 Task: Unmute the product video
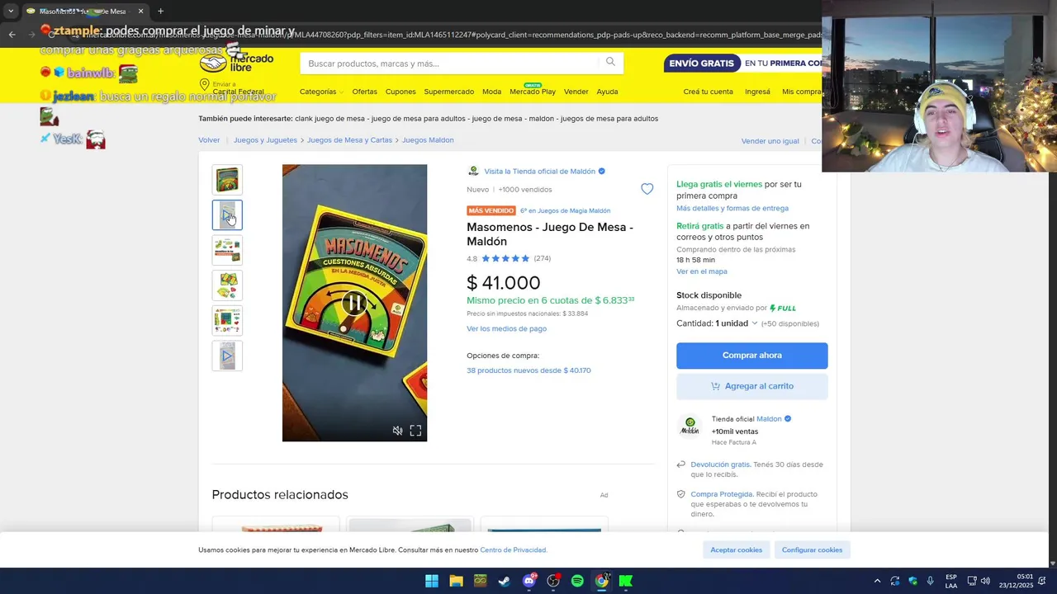tap(397, 431)
